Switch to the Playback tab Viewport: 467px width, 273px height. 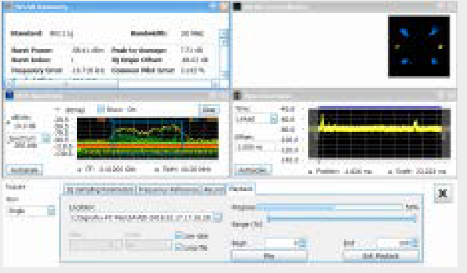coord(241,189)
